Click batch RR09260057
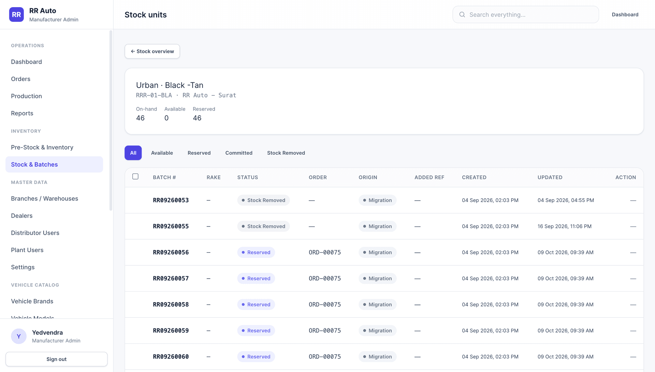This screenshot has height=372, width=655. point(171,278)
